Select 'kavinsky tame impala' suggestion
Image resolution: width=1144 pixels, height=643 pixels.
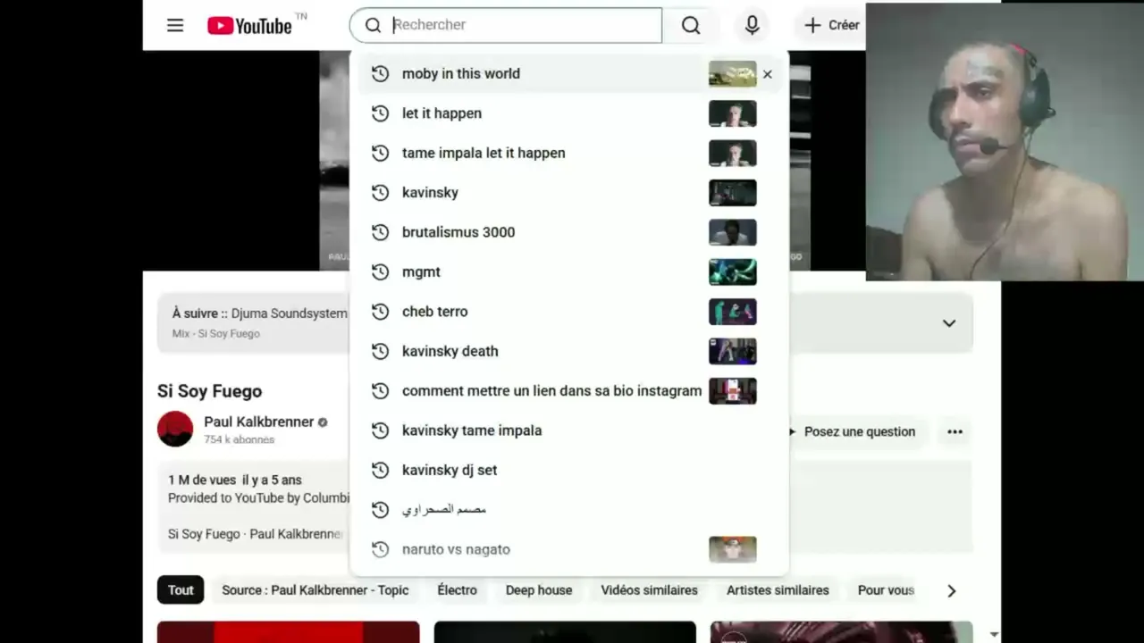572,430
